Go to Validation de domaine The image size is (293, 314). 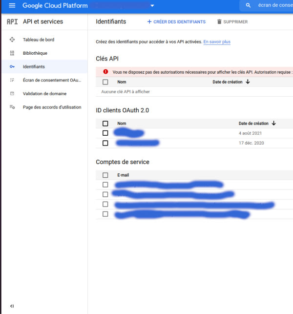click(x=44, y=94)
